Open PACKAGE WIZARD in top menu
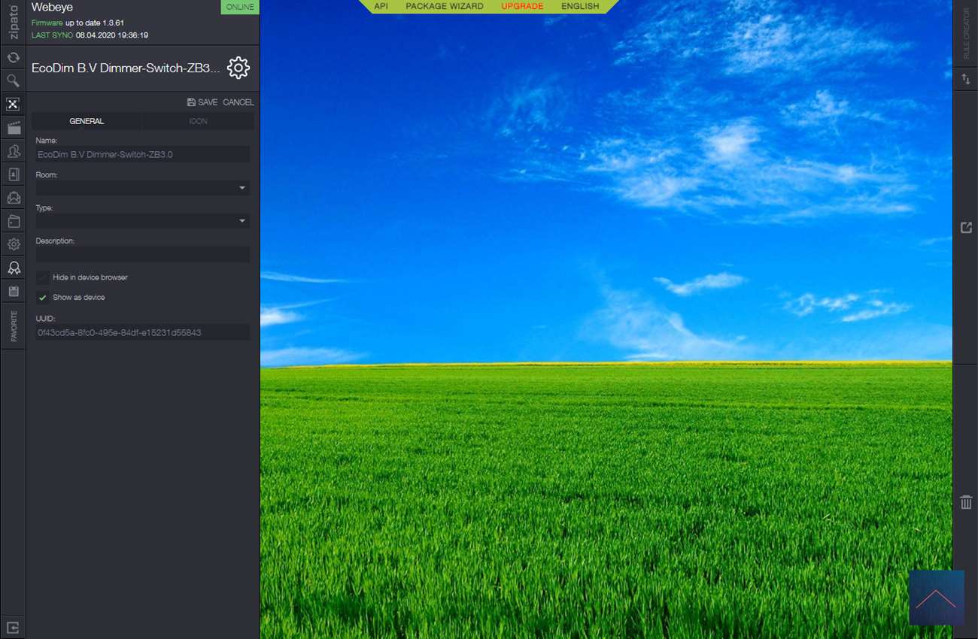978x639 pixels. (445, 6)
